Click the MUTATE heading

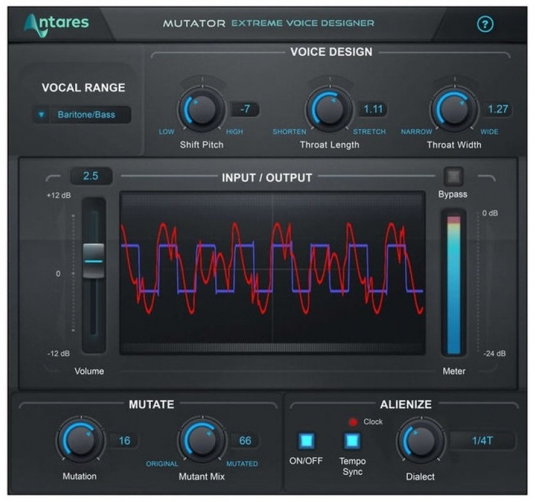point(152,404)
